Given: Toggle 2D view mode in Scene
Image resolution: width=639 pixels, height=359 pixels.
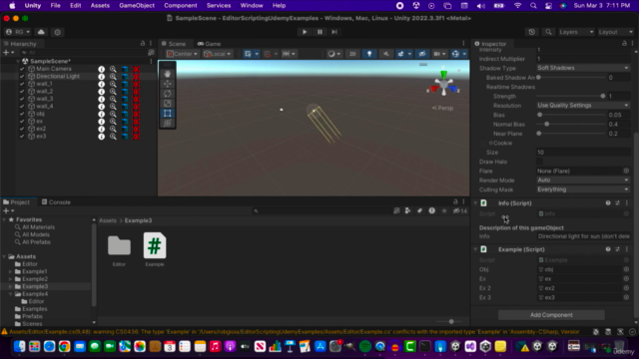Looking at the screenshot, I should [x=352, y=54].
